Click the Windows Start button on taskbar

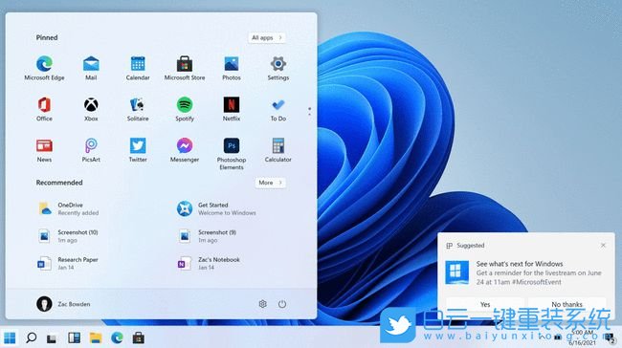click(x=10, y=337)
